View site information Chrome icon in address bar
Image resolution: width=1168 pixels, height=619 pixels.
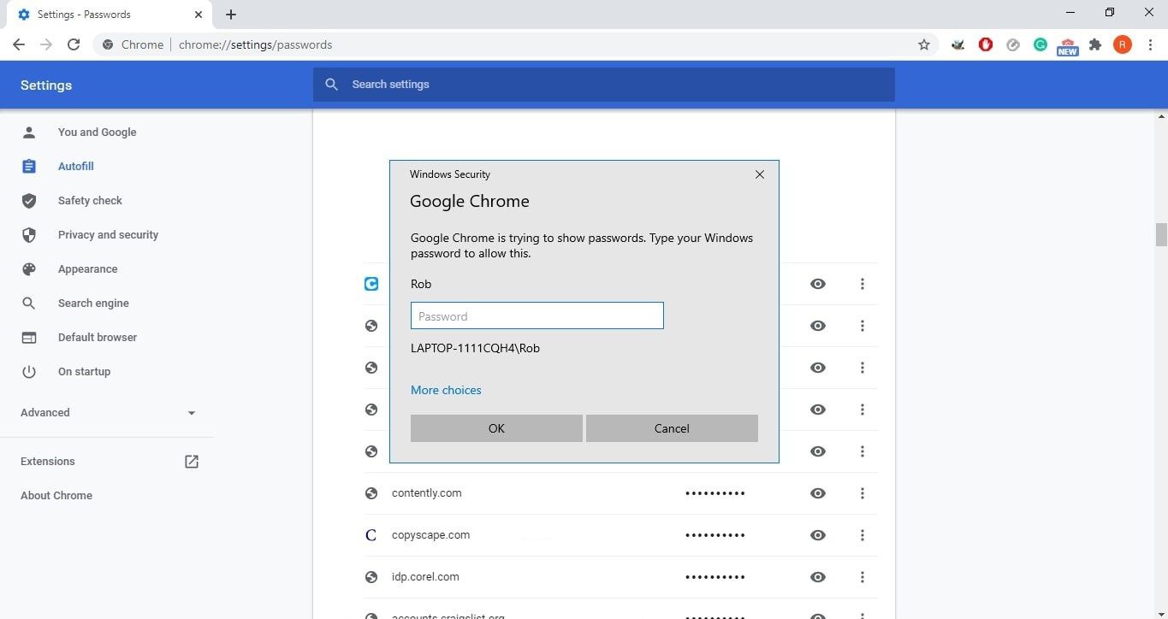(x=108, y=44)
